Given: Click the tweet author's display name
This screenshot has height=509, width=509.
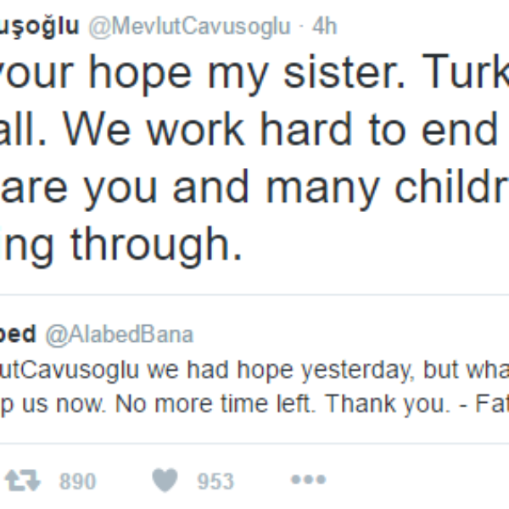Looking at the screenshot, I should pos(38,26).
